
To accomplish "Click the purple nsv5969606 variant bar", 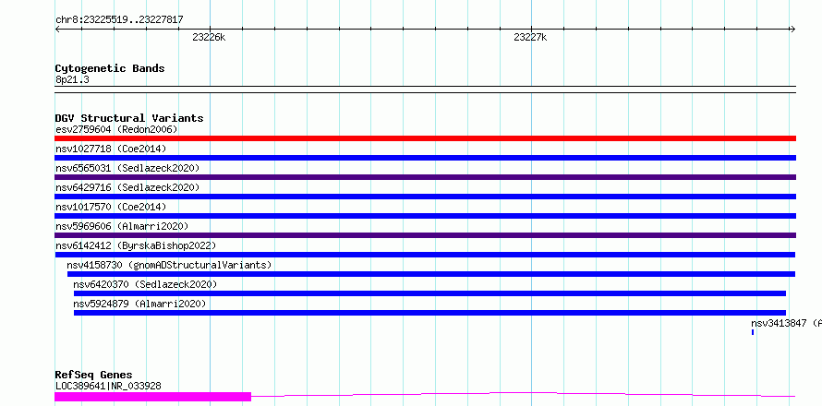I will pos(425,235).
